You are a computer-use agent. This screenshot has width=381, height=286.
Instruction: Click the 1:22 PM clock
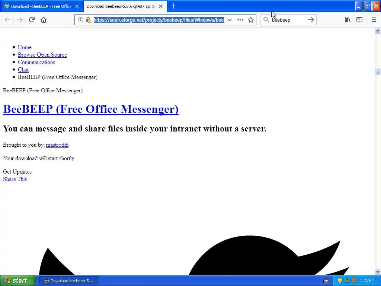tap(367, 281)
